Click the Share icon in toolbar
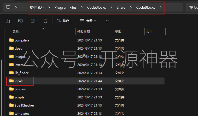Screen dimensions: 198x116 [33, 21]
